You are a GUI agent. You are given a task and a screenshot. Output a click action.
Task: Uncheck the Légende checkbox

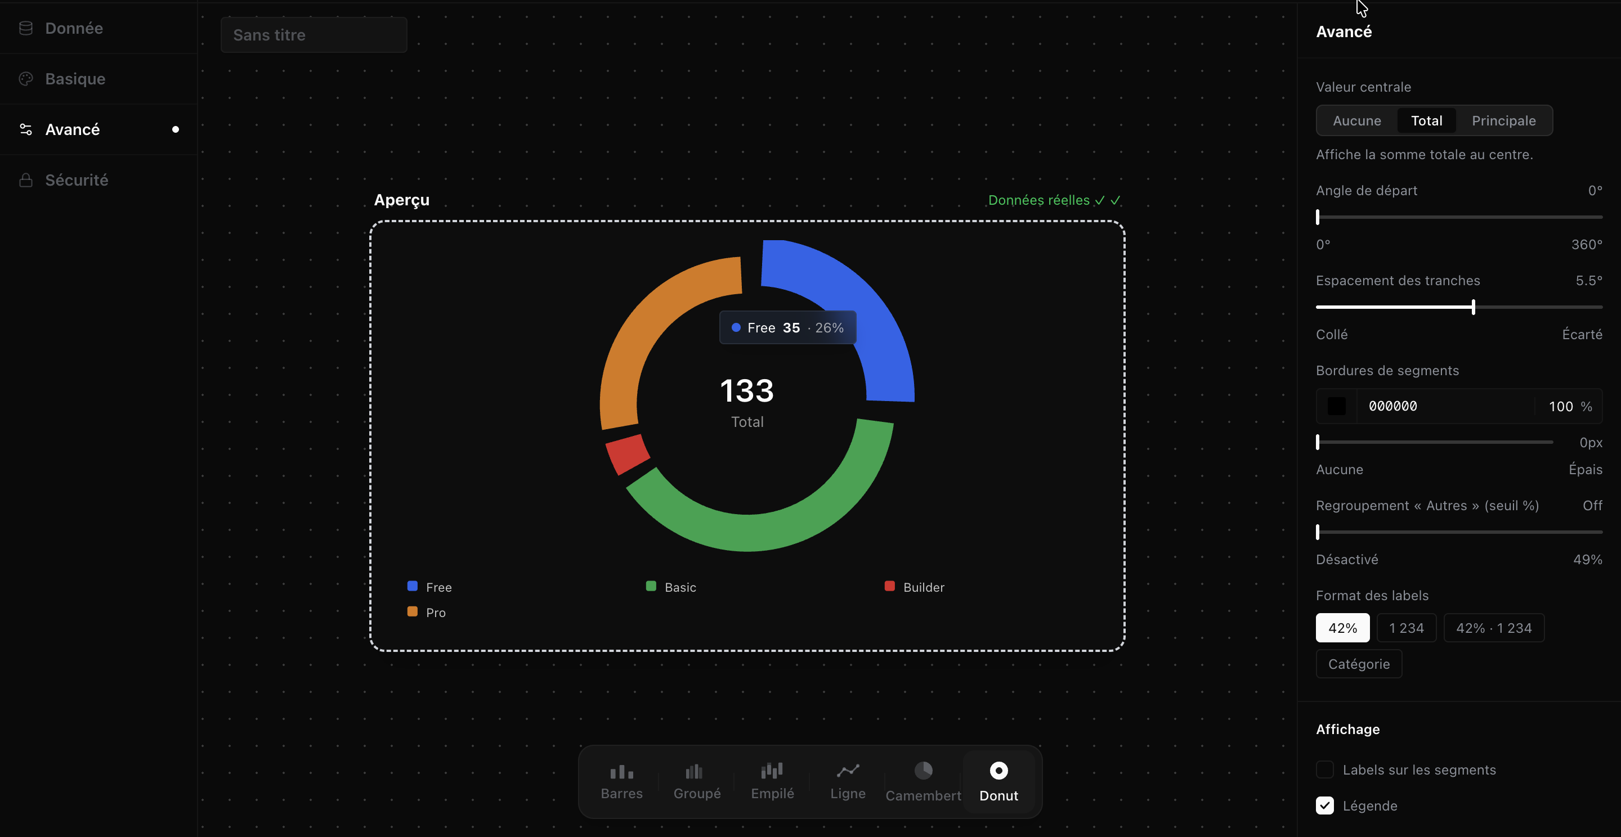click(1324, 805)
